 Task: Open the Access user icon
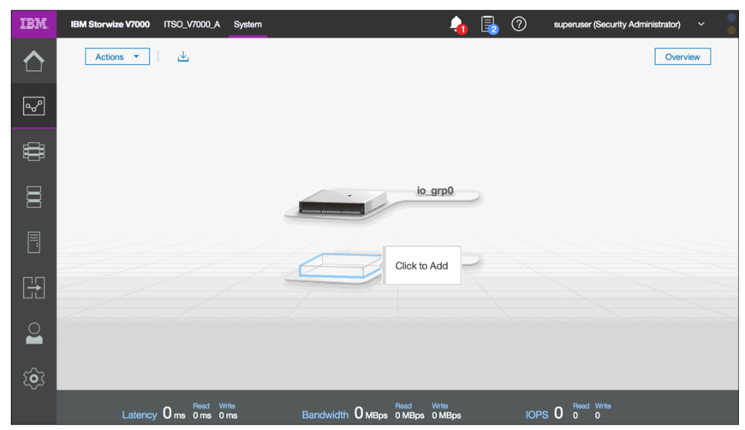tap(33, 333)
